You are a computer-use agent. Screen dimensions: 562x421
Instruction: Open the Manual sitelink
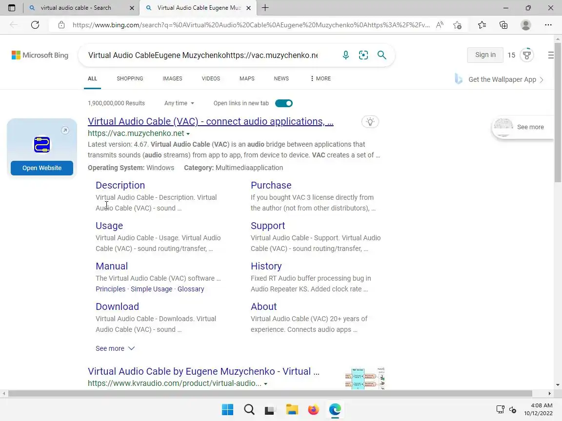[112, 266]
